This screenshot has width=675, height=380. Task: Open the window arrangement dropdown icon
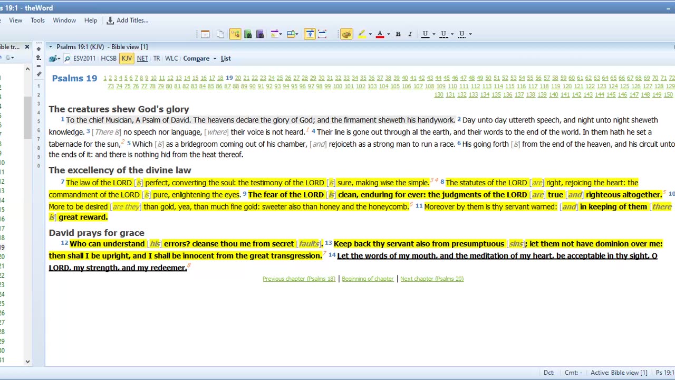[x=293, y=34]
